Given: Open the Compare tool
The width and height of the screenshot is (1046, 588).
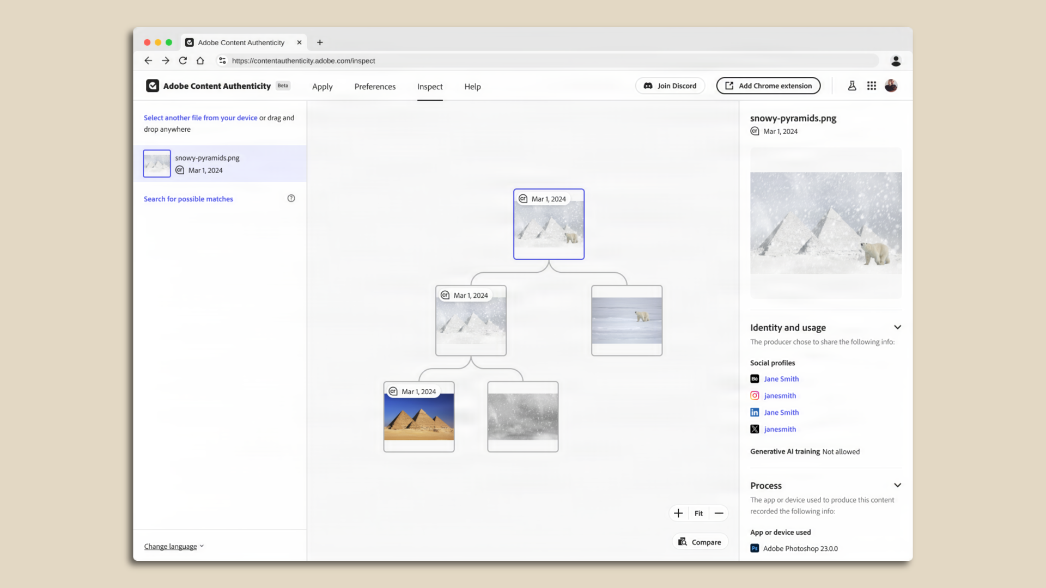Looking at the screenshot, I should point(700,541).
